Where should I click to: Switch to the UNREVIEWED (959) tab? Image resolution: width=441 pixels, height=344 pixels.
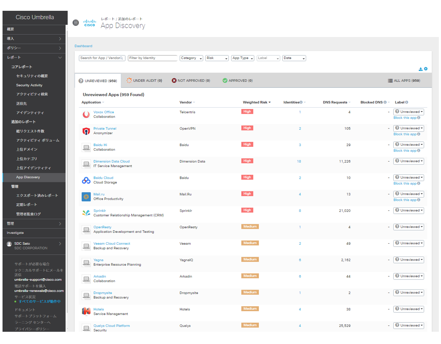[98, 81]
